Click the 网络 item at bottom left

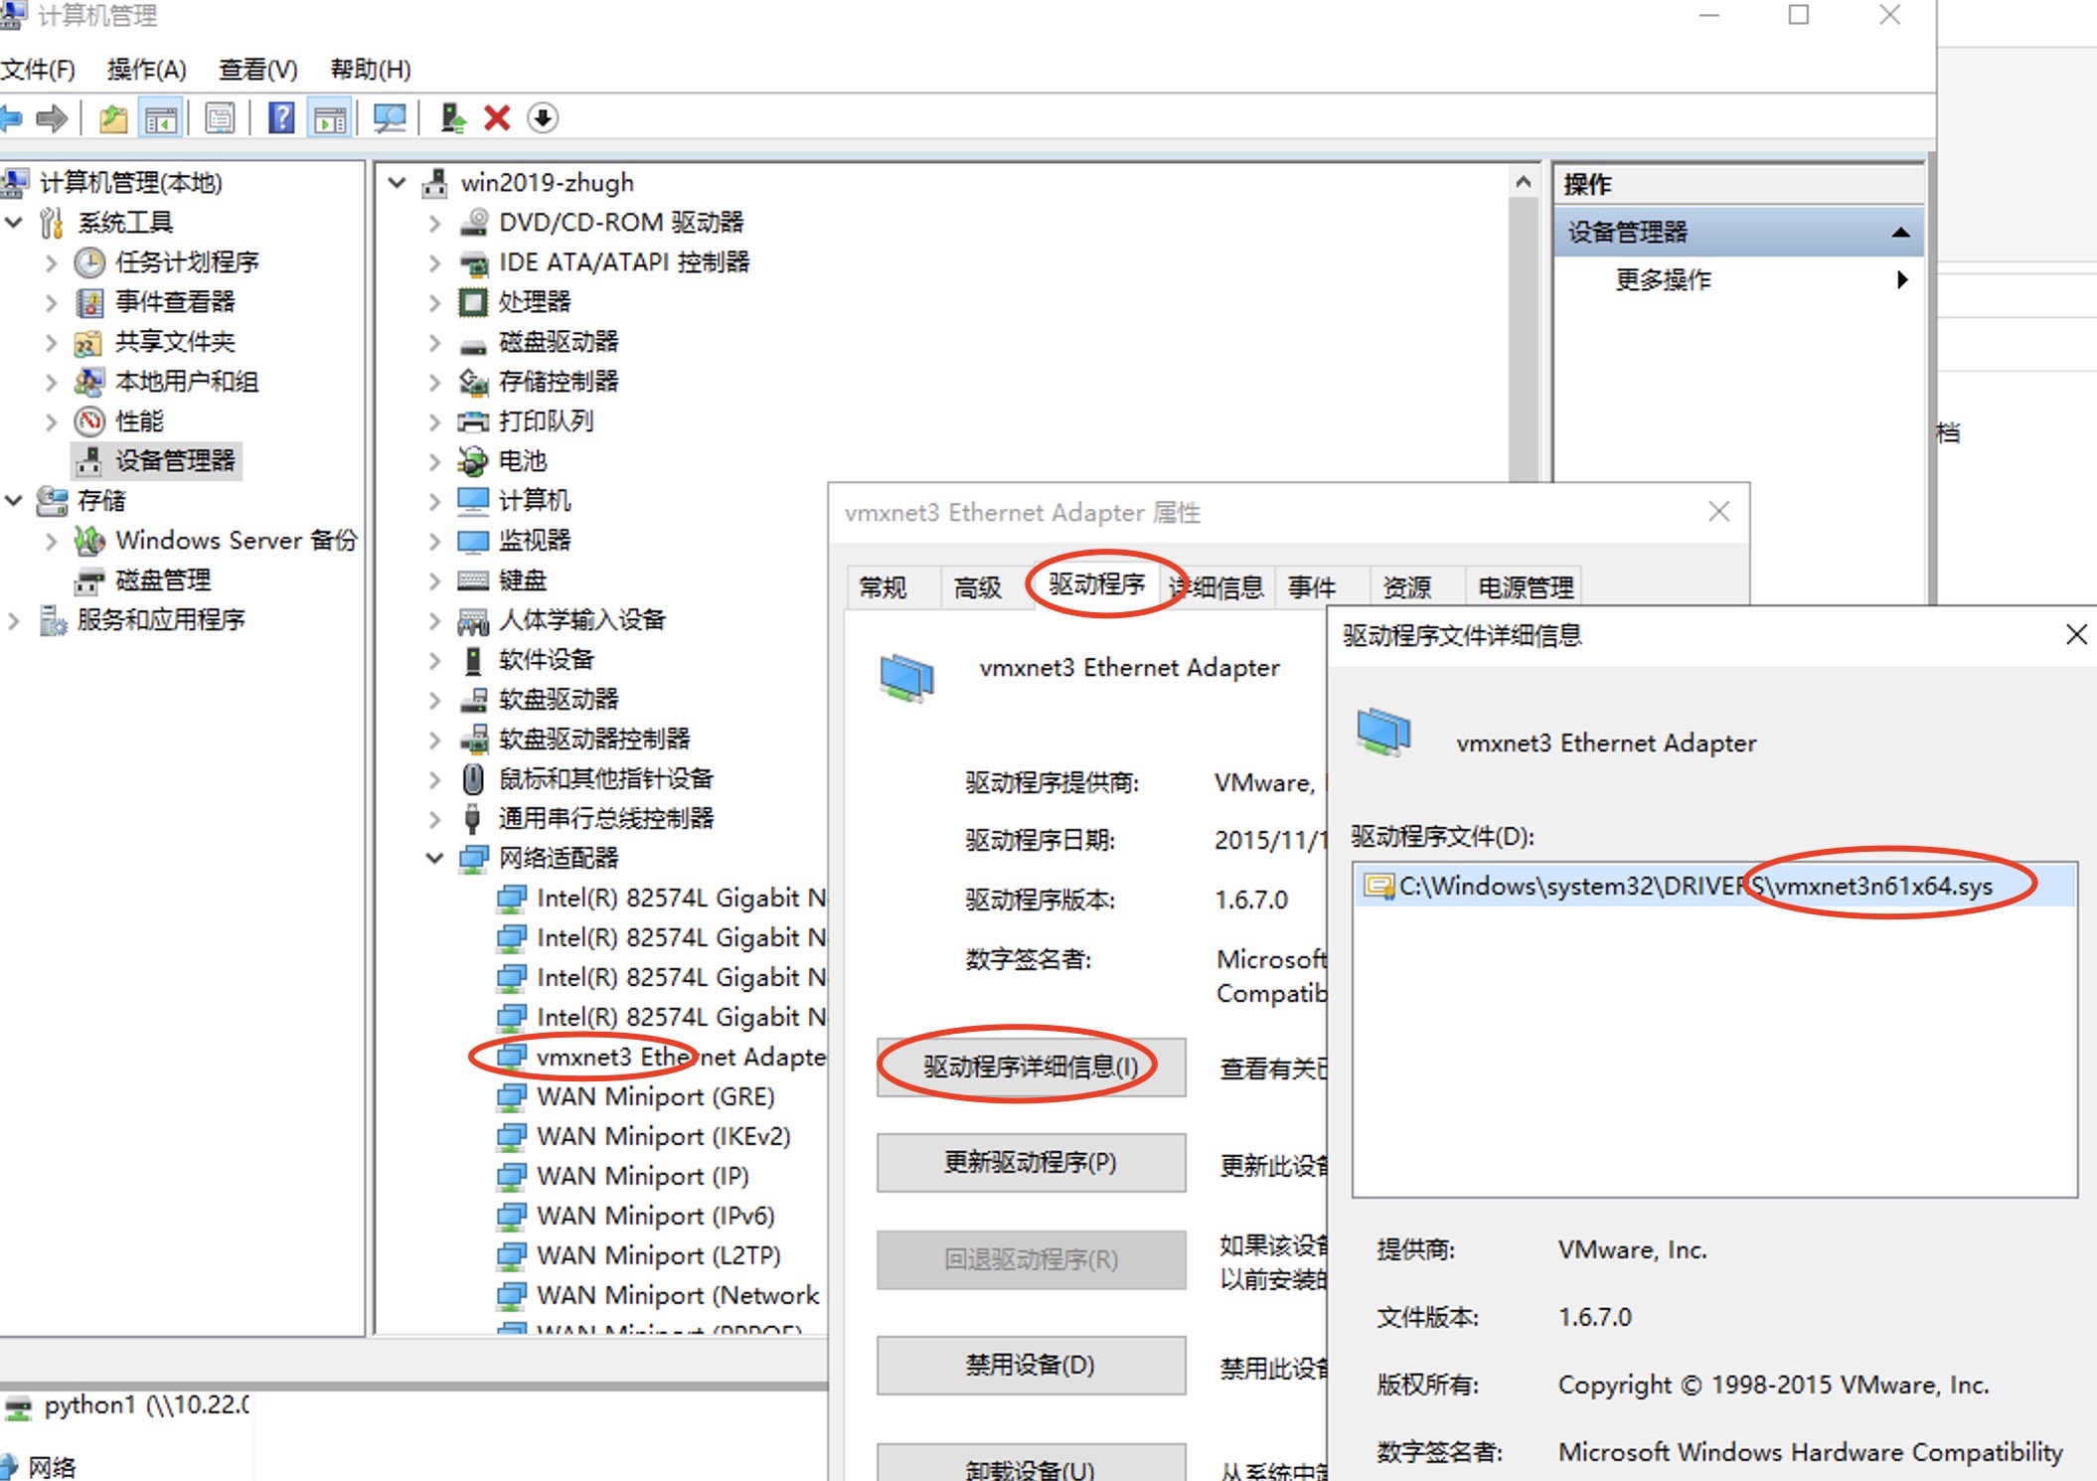point(38,1467)
